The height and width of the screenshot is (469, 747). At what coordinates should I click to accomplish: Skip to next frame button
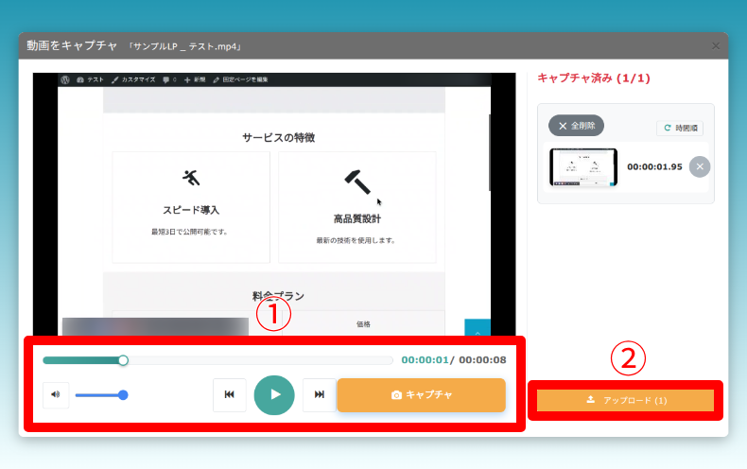click(320, 394)
